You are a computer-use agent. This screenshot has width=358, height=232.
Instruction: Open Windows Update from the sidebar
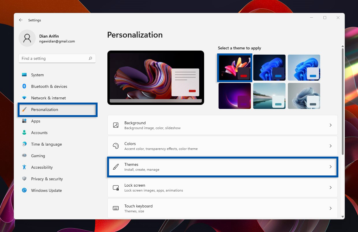[x=24, y=190]
